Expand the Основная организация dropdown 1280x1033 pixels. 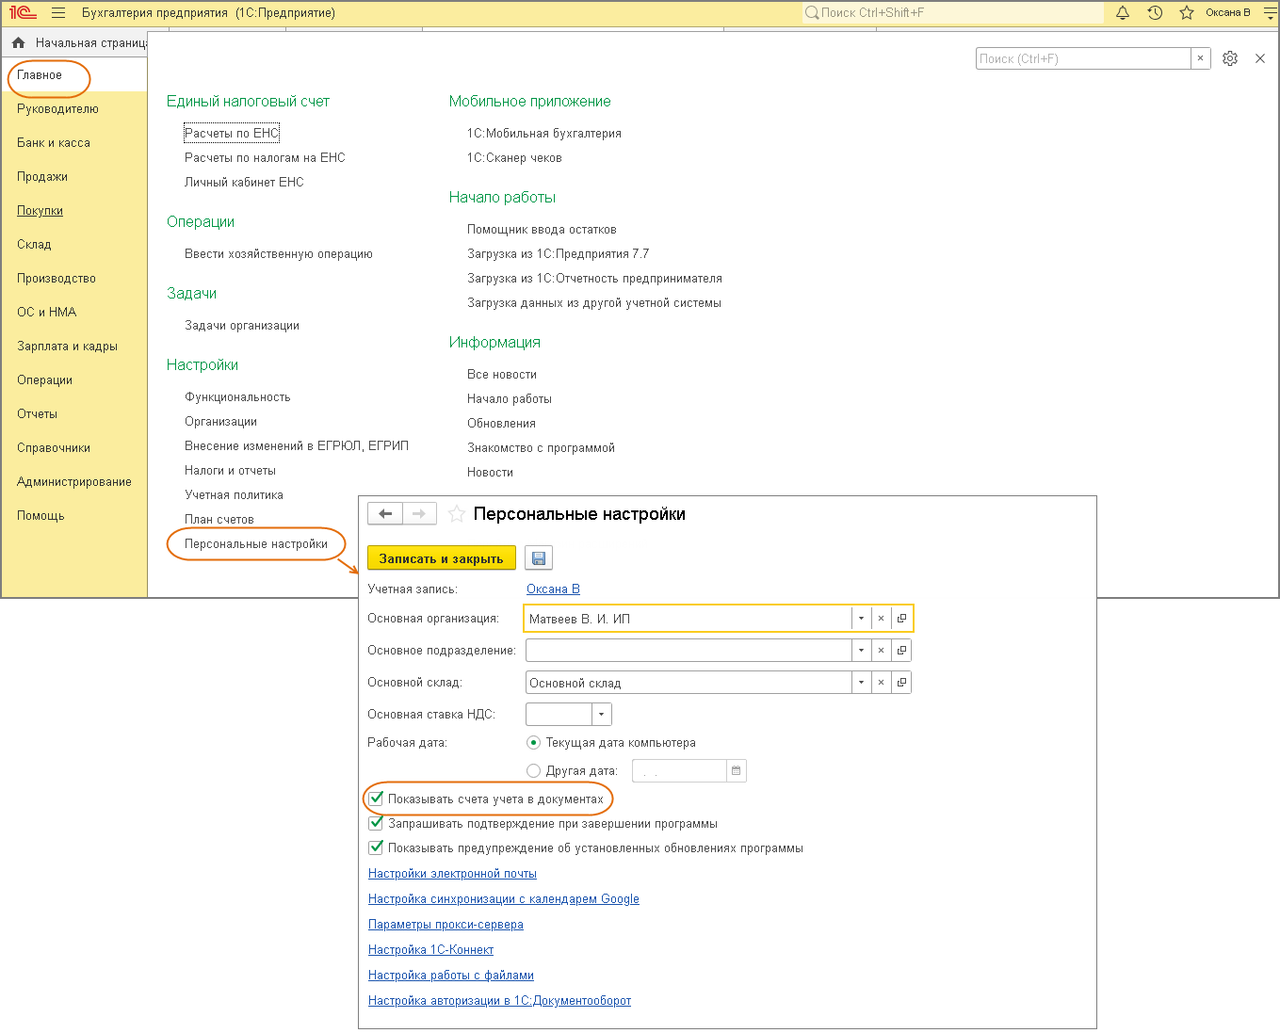click(861, 619)
